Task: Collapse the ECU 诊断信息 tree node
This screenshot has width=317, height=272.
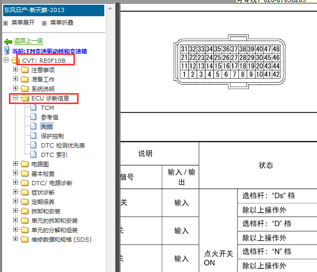Action: tap(15, 98)
